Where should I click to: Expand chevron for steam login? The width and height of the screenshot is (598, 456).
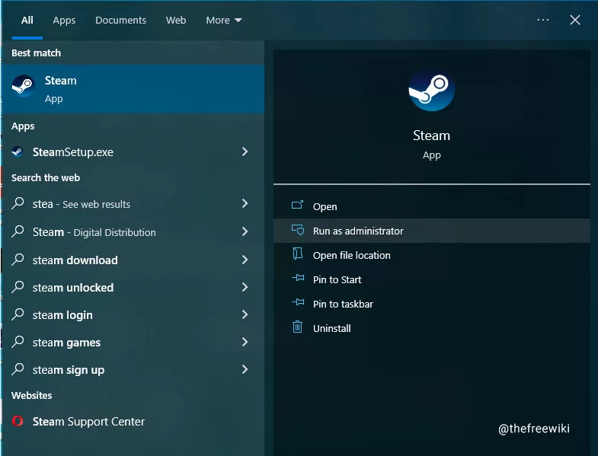point(245,314)
